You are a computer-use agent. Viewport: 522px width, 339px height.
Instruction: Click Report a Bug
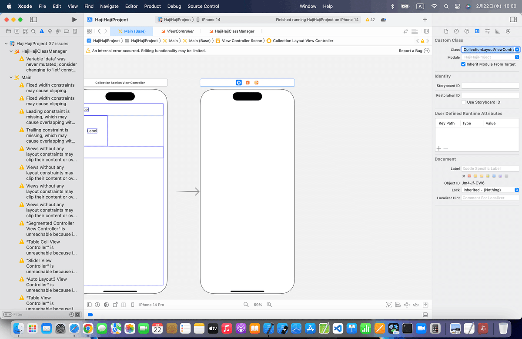(414, 51)
